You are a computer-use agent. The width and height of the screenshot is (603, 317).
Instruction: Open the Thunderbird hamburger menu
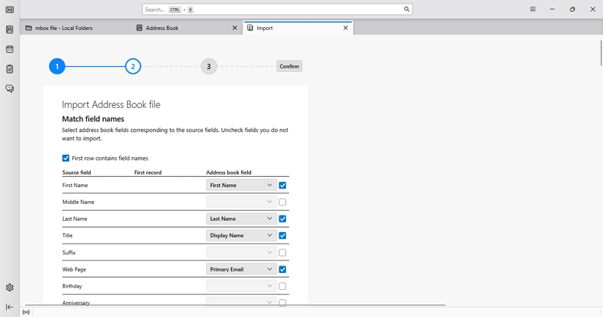(532, 10)
